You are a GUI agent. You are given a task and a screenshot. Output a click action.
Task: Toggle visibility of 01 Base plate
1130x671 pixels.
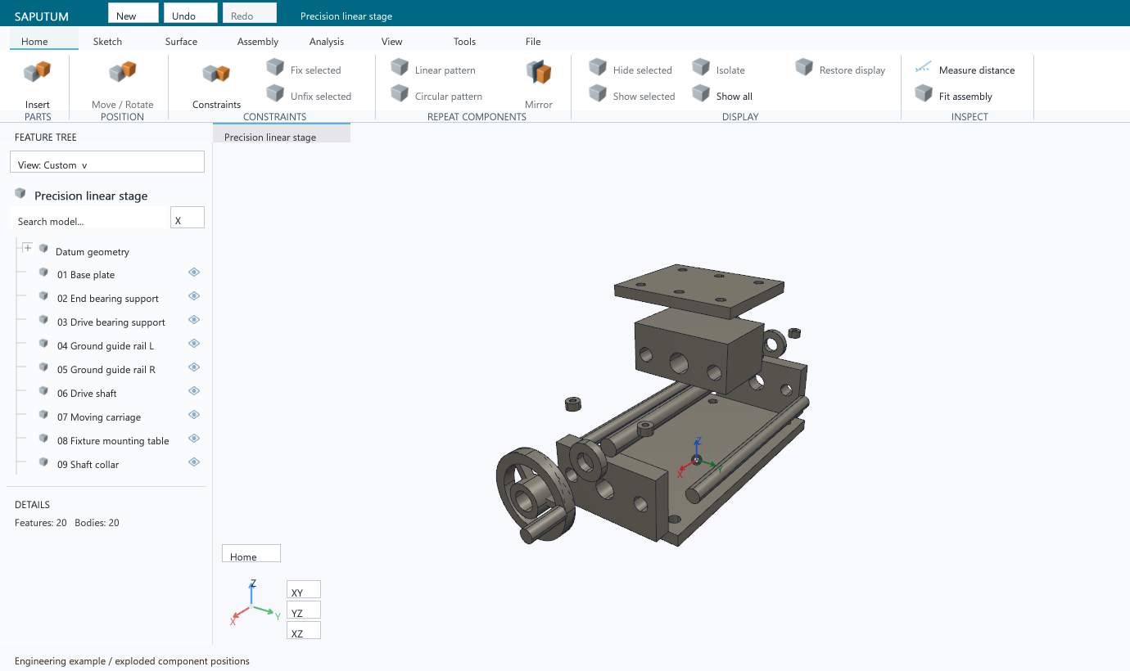point(194,272)
